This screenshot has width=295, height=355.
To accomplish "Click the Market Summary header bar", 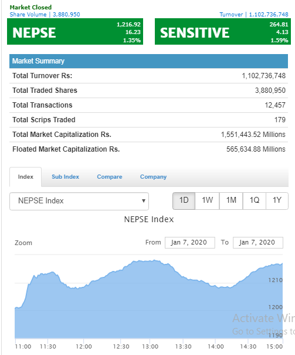I will [148, 61].
